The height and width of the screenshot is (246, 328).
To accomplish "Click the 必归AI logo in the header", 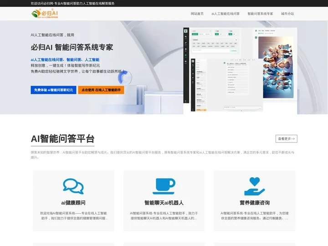I will (45, 14).
